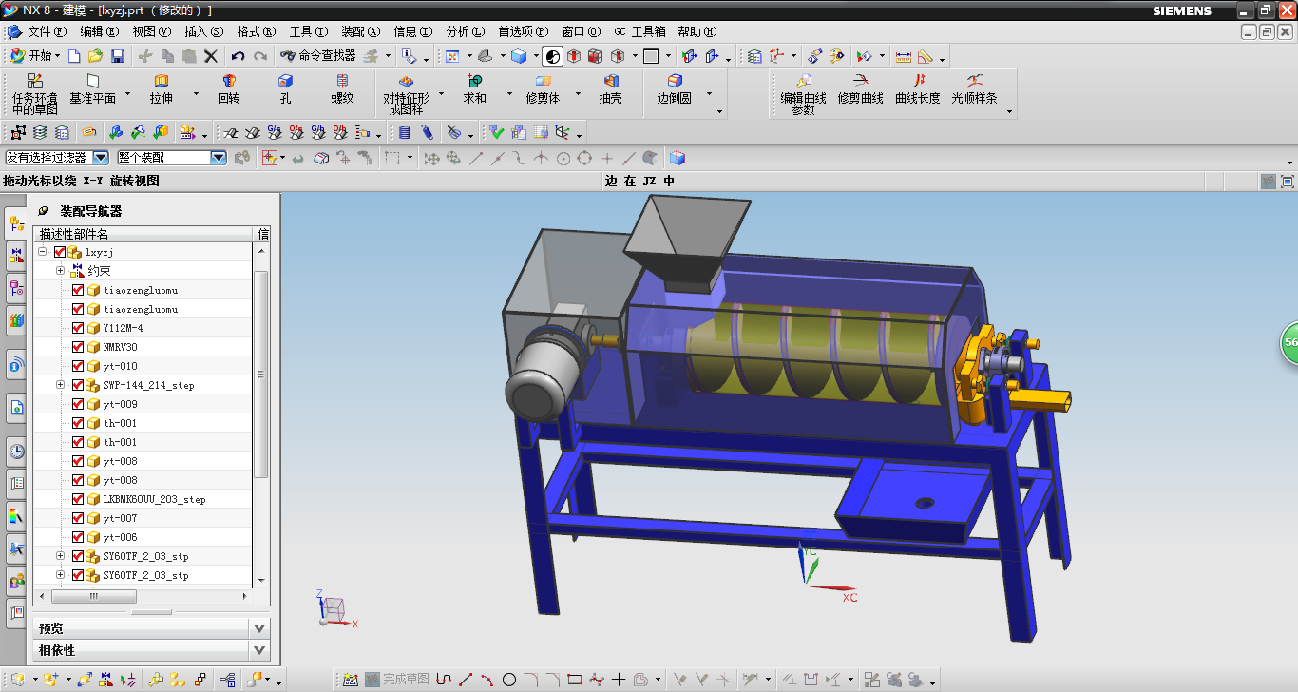Click the assembly navigator vertical scrollbar
This screenshot has width=1298, height=692.
click(261, 373)
